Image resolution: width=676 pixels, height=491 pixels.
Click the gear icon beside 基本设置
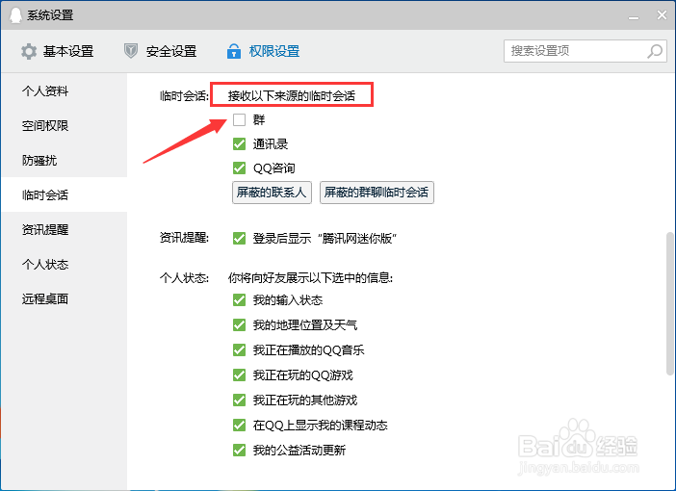click(29, 51)
